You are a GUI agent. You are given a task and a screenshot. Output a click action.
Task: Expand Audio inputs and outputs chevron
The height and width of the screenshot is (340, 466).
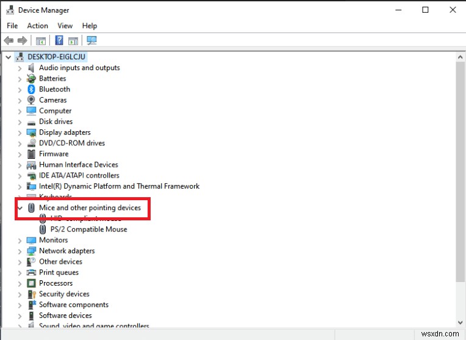(20, 68)
